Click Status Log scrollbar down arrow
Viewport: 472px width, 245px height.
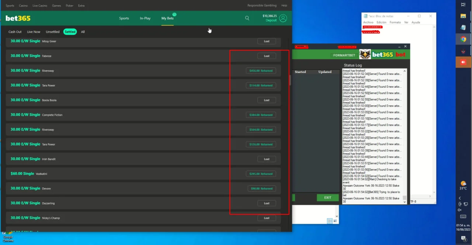(405, 202)
